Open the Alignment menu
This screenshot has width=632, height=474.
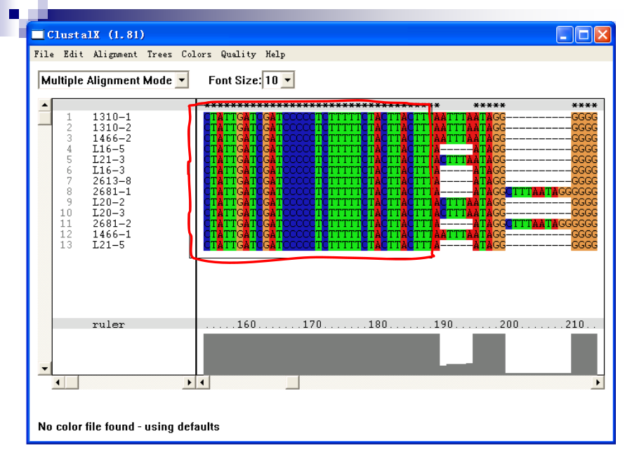pos(115,54)
